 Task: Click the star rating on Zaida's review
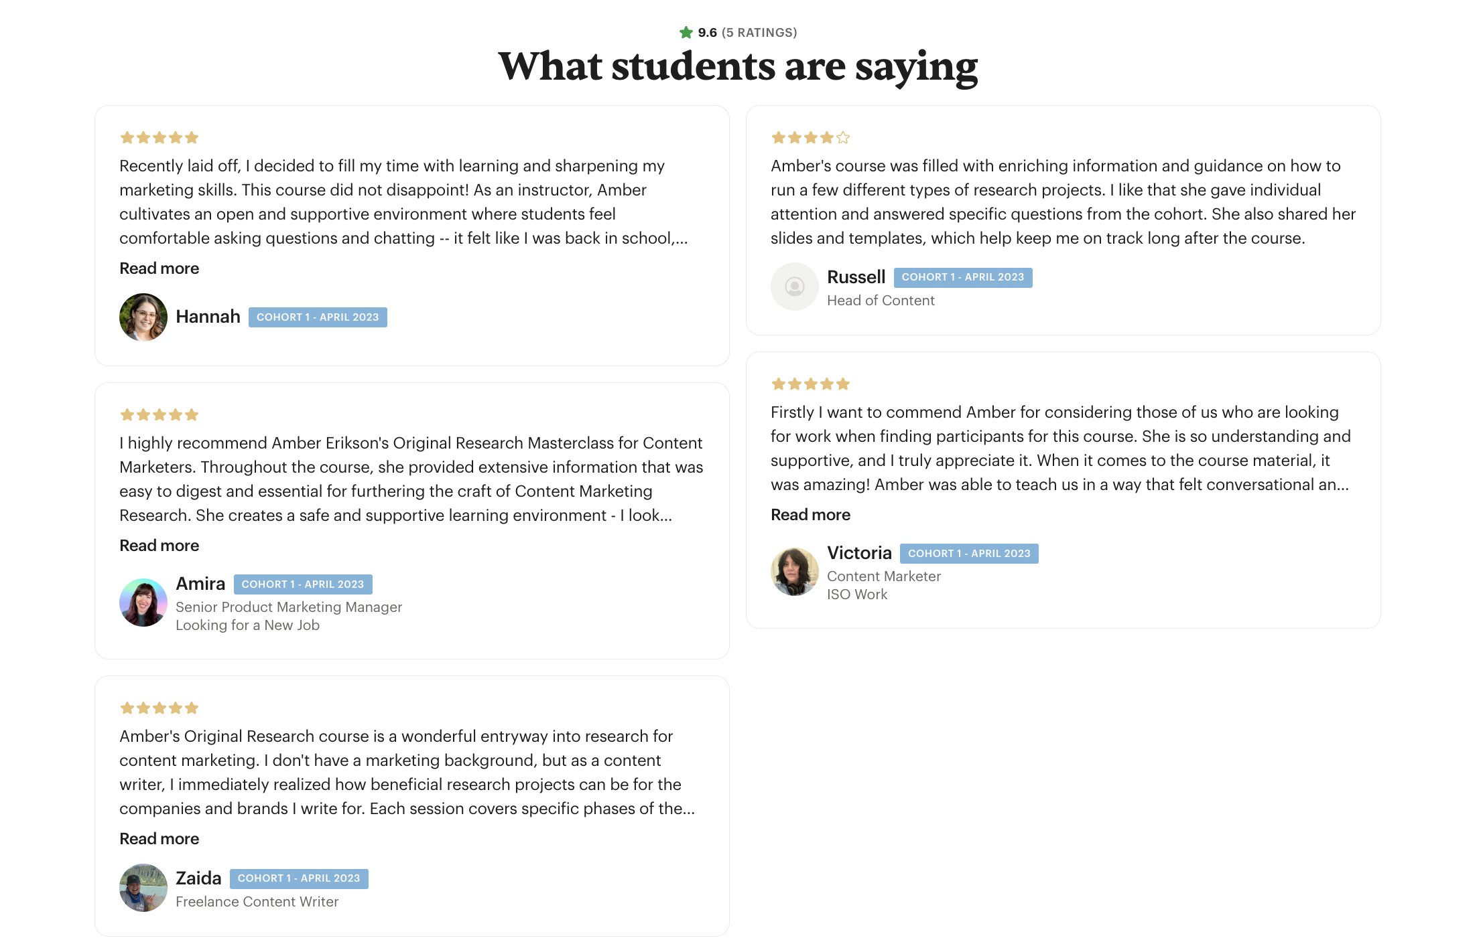point(159,708)
